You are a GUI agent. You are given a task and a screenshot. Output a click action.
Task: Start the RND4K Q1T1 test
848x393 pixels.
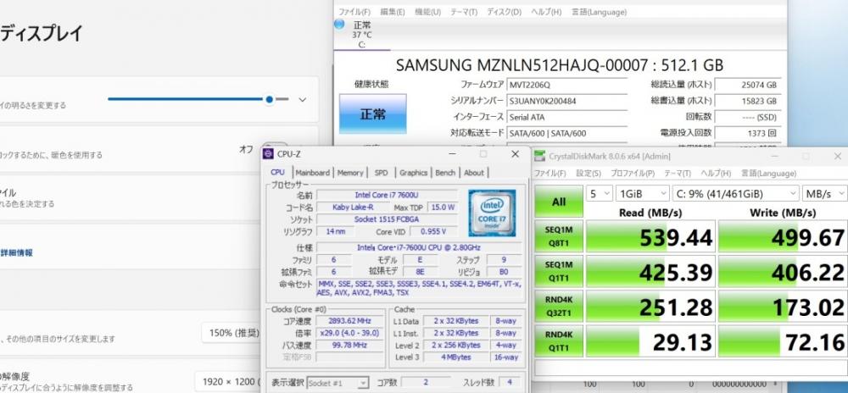[559, 341]
